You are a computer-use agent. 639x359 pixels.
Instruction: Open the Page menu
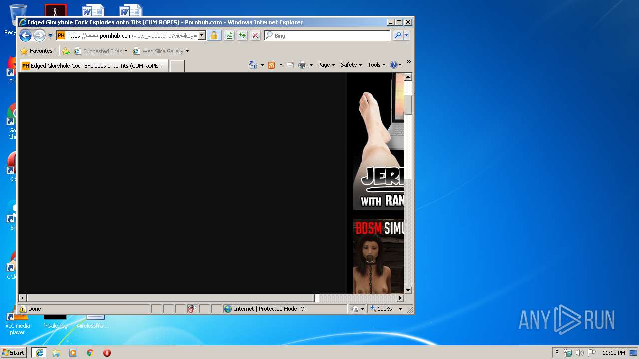[x=326, y=65]
